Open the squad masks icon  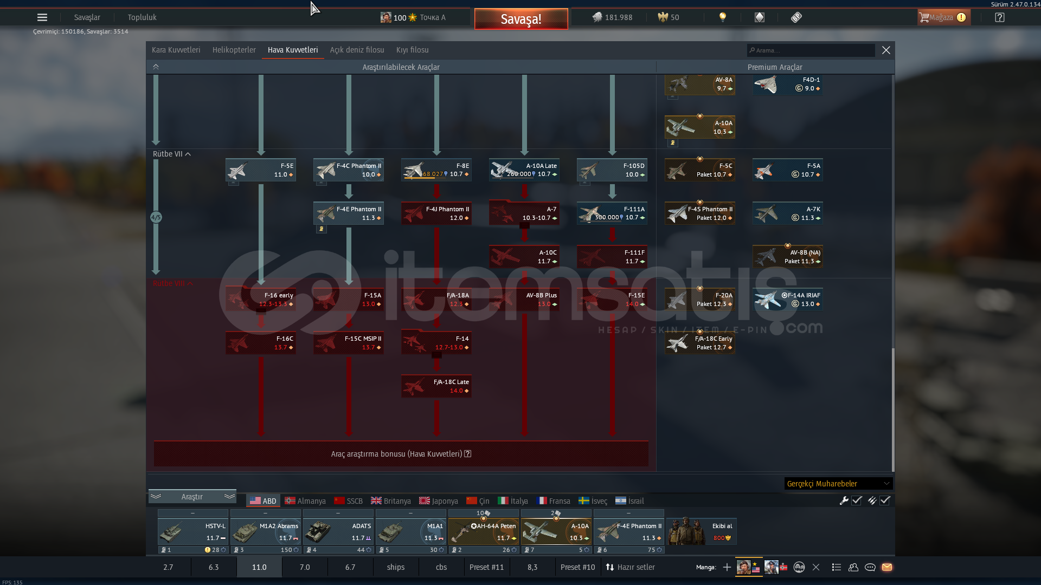(x=799, y=567)
